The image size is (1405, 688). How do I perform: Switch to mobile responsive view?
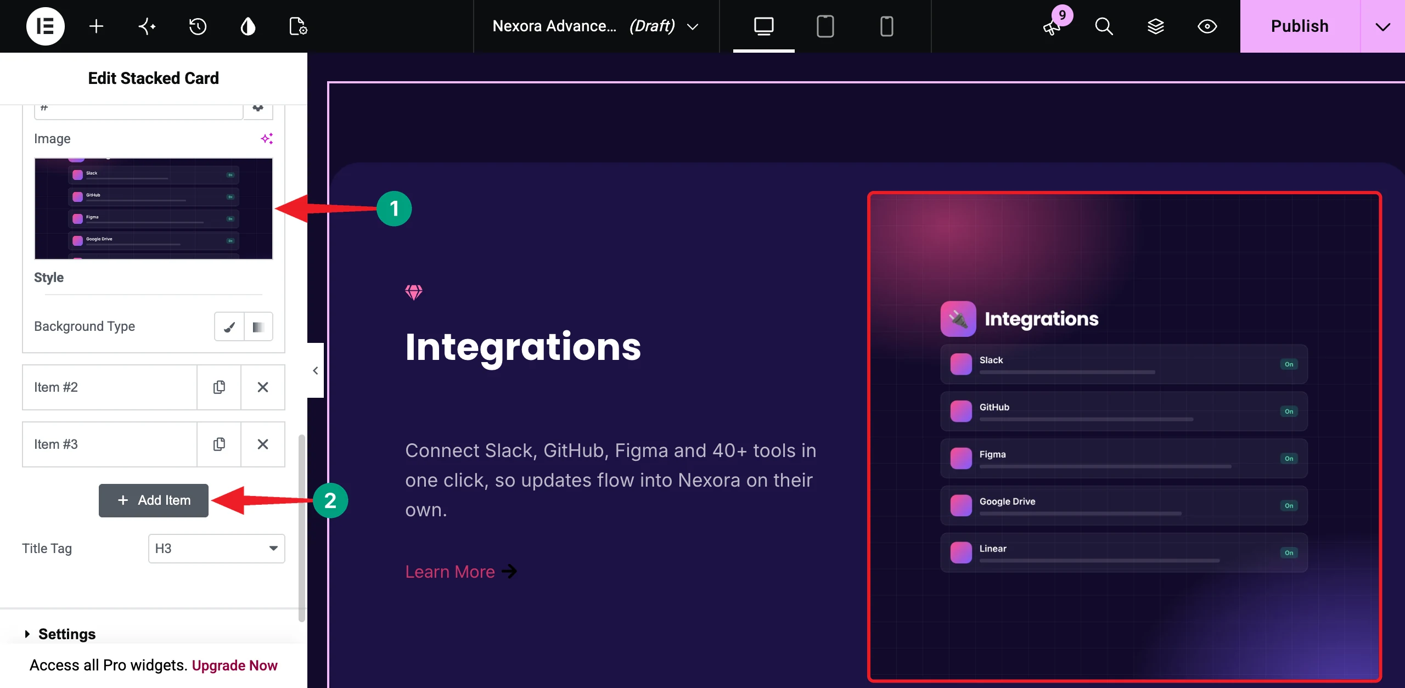(886, 26)
